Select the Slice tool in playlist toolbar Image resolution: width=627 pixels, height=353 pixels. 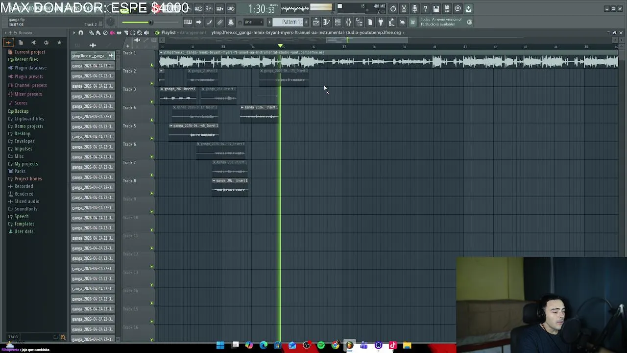[x=126, y=33]
